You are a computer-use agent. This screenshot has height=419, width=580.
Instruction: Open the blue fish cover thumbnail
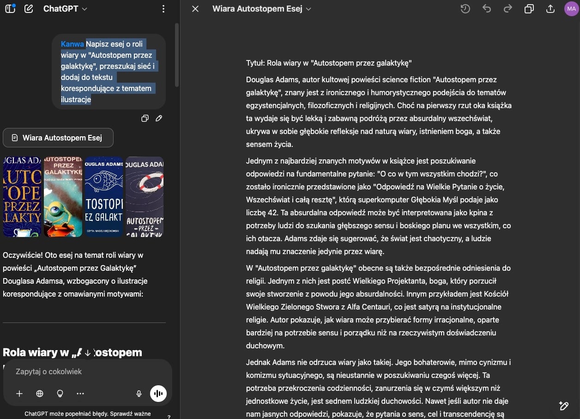104,197
